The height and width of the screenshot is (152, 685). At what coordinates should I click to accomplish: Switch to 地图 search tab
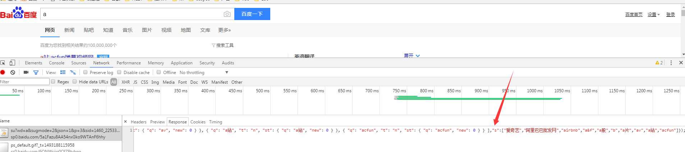(186, 30)
